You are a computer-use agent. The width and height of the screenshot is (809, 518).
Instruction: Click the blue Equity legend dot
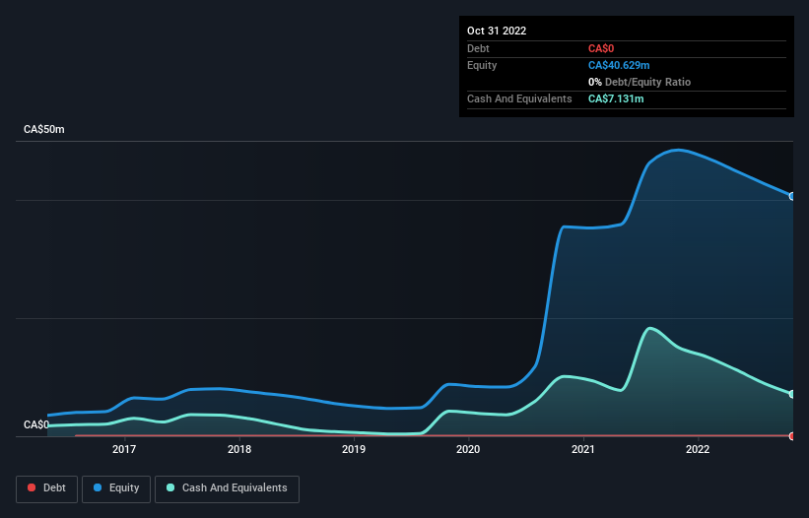(x=98, y=487)
